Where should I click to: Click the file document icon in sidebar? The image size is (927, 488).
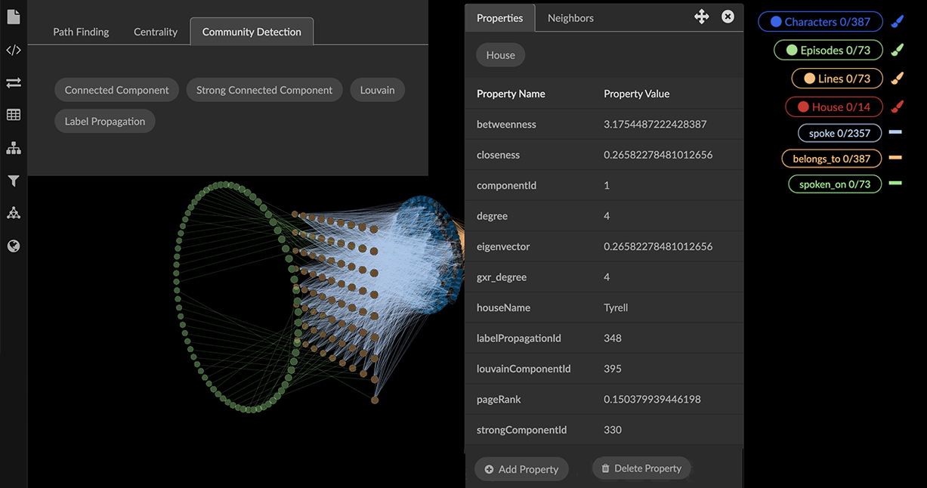(x=13, y=17)
